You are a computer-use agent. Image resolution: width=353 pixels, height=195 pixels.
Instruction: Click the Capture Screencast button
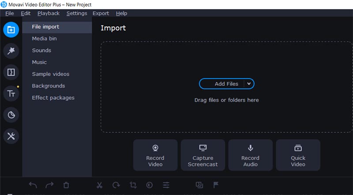pos(203,155)
